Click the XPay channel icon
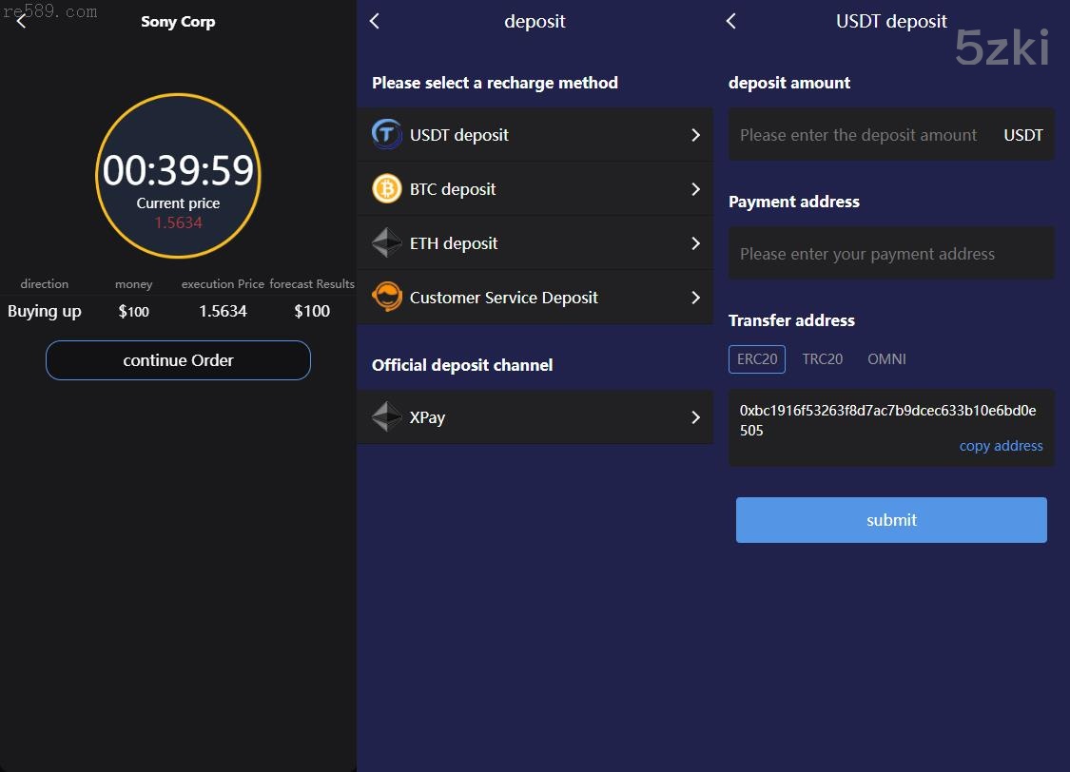 pyautogui.click(x=386, y=417)
